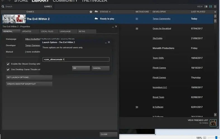Sort by LAST PLAYED column header
The image size is (220, 139).
[198, 12]
